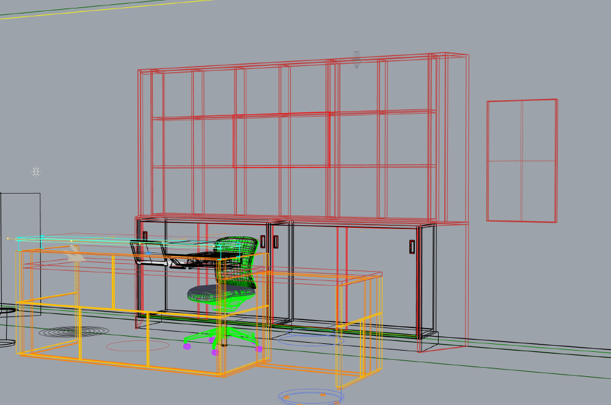Pick the blue circle at bottom center
This screenshot has width=611, height=405.
(310, 397)
